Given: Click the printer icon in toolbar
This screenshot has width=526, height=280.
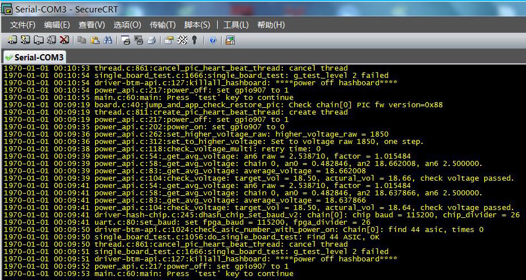Looking at the screenshot, I should pyautogui.click(x=152, y=41).
